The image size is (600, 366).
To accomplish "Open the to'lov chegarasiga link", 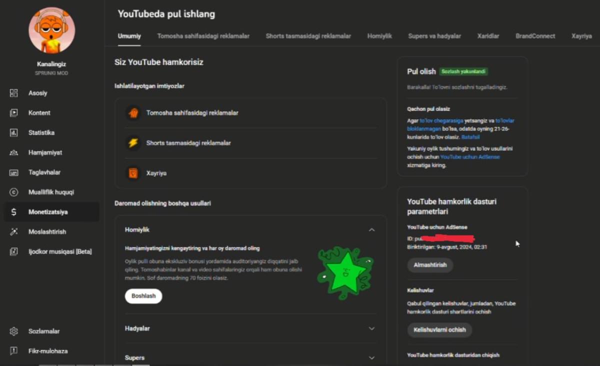I will click(441, 120).
